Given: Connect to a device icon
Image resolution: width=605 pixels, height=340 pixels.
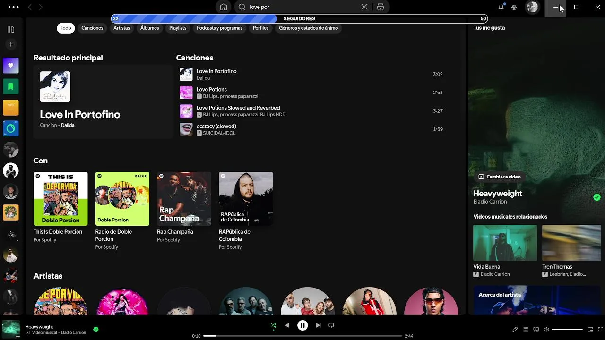Looking at the screenshot, I should coord(536,330).
